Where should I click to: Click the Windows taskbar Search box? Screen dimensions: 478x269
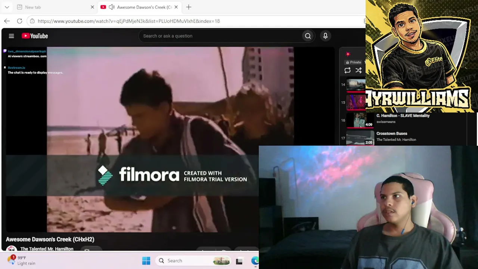click(193, 261)
